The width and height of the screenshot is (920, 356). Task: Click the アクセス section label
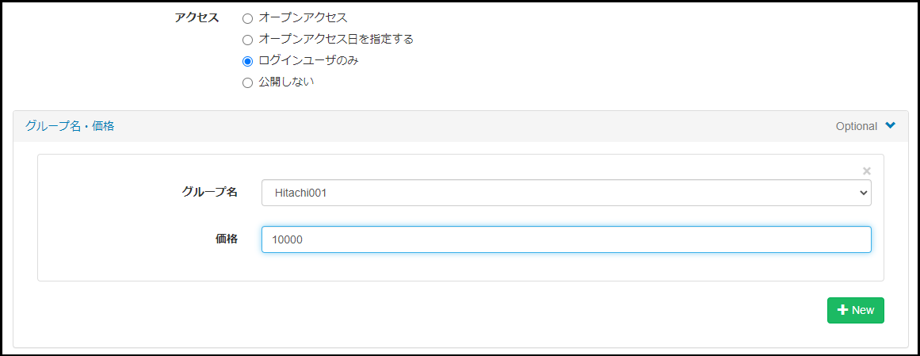(197, 17)
